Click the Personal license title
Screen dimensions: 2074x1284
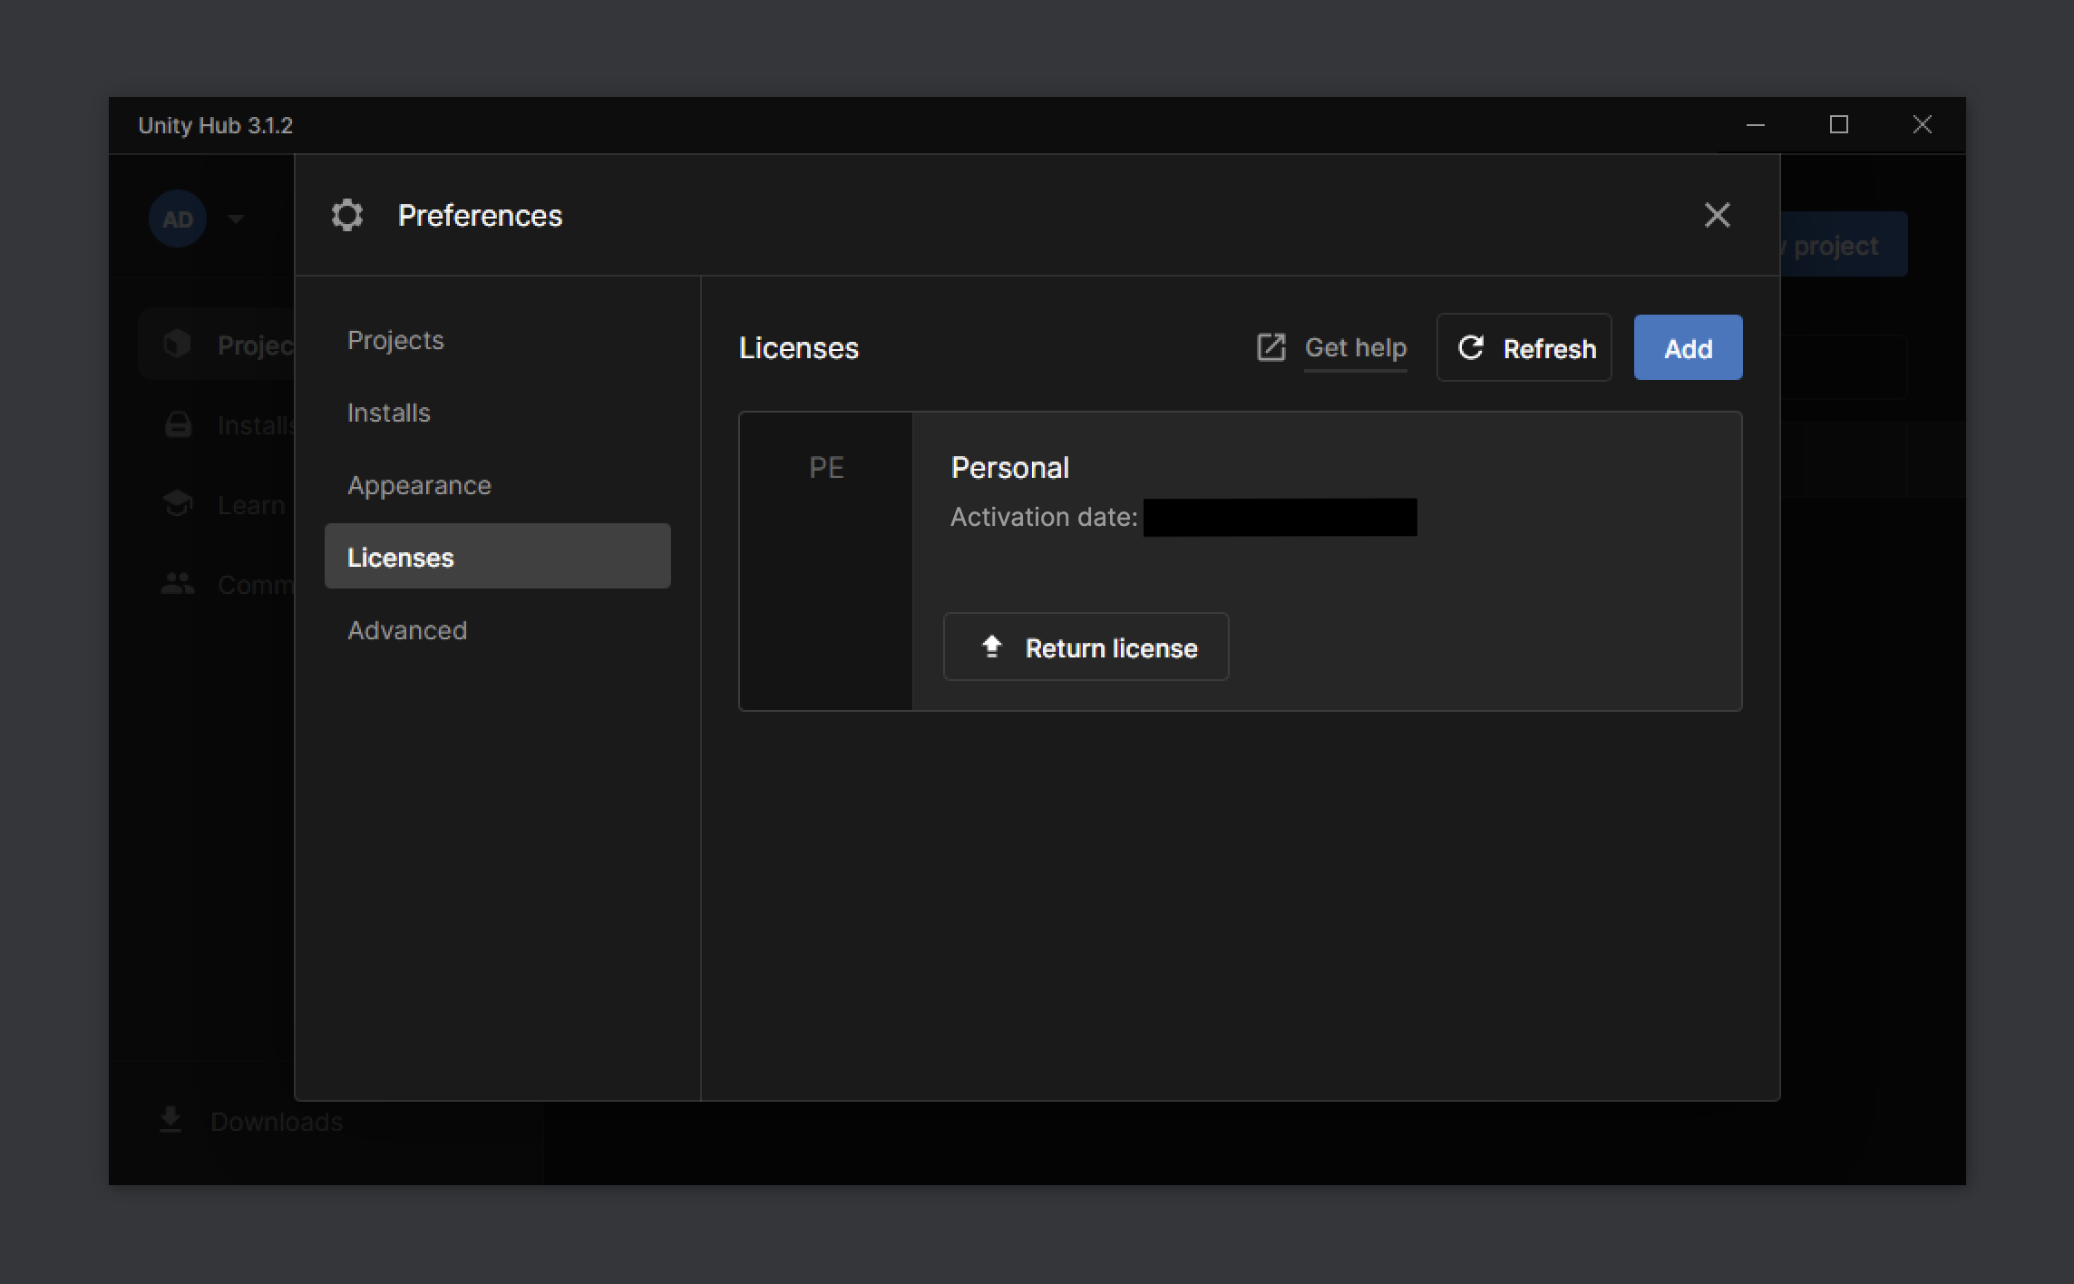pos(1009,468)
